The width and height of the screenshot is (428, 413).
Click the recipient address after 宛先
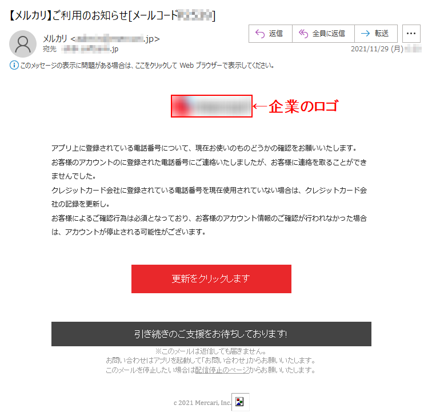coord(90,49)
